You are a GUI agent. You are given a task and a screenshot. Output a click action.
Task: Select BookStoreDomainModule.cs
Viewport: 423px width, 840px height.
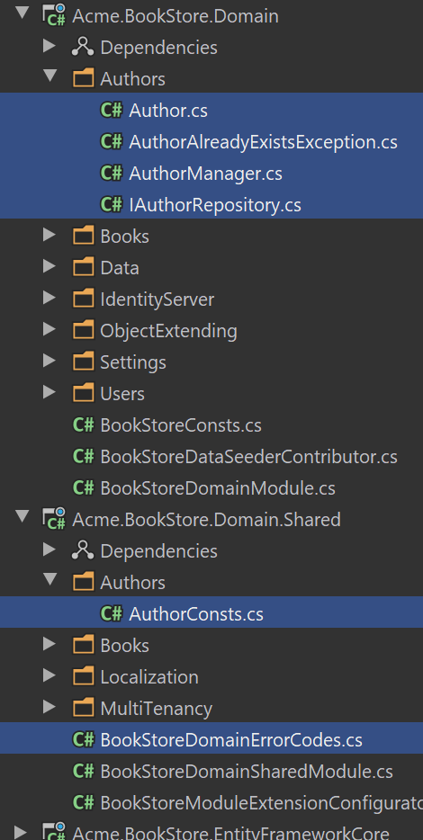coord(218,488)
